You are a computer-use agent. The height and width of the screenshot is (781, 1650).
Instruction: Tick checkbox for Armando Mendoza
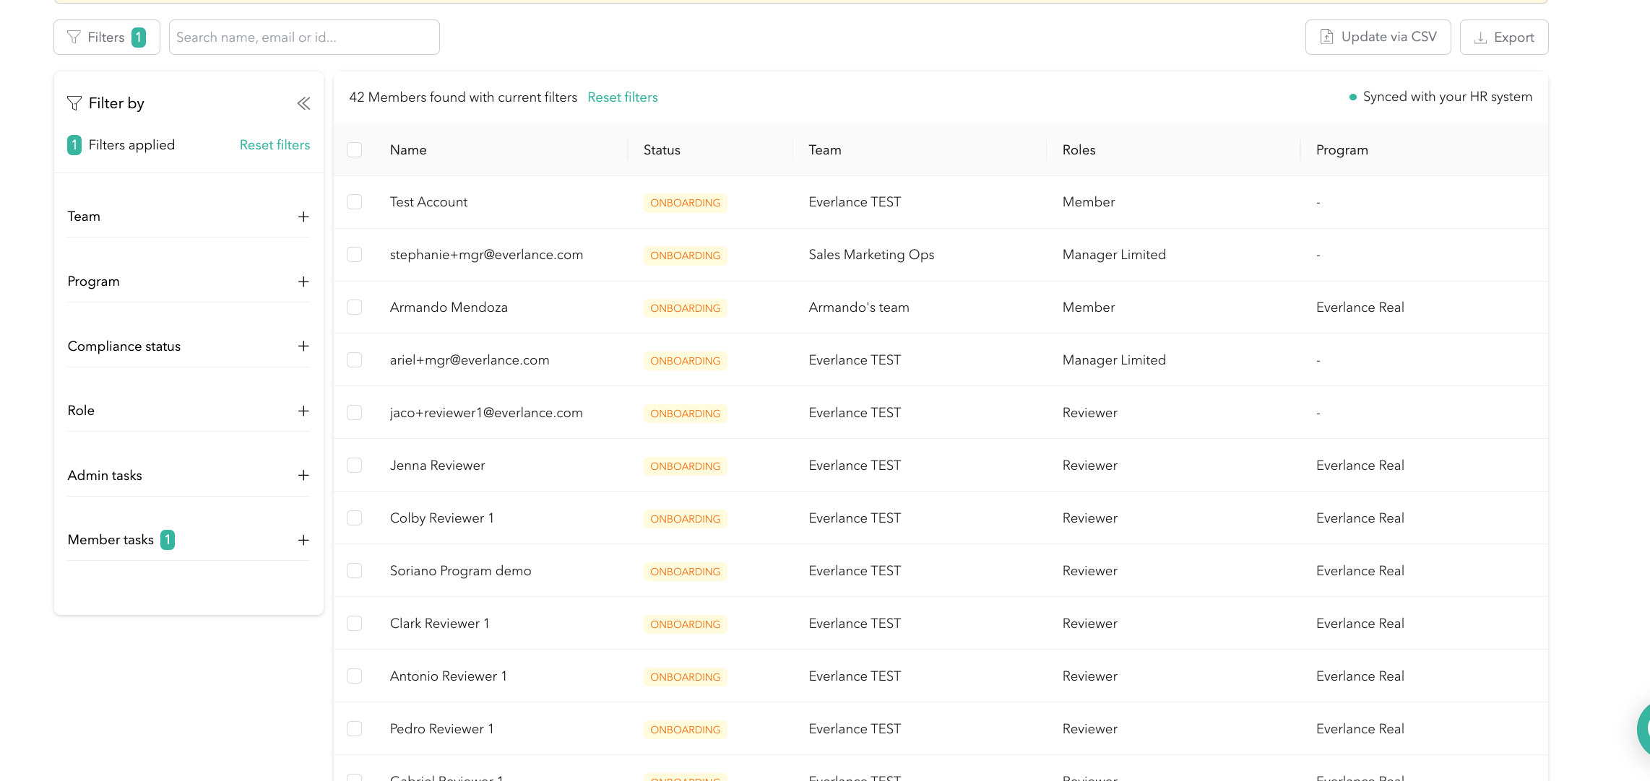[x=354, y=307]
